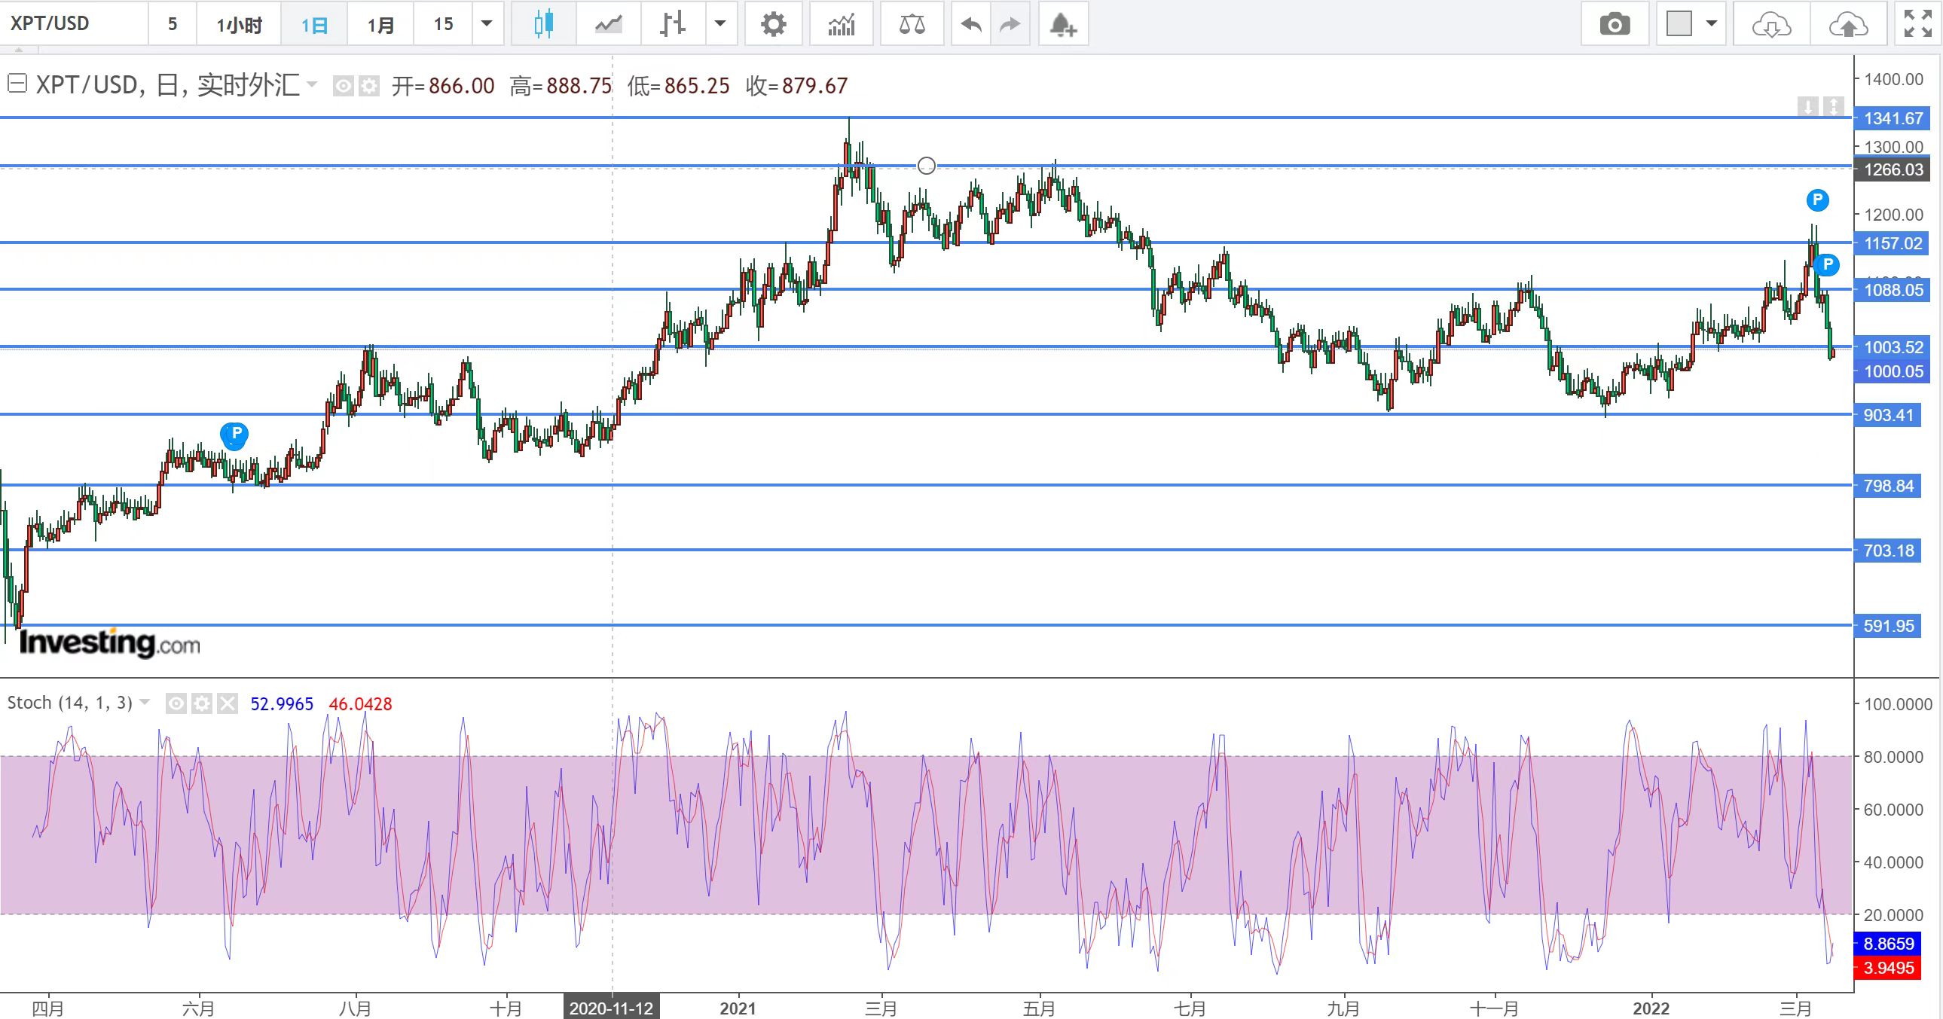Click the XPT/USD symbol input field

point(74,24)
